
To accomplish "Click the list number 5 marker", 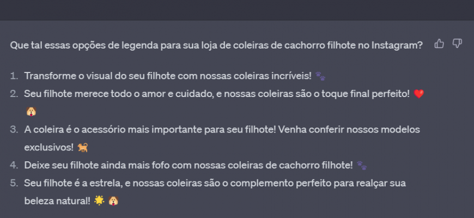I will (x=14, y=183).
